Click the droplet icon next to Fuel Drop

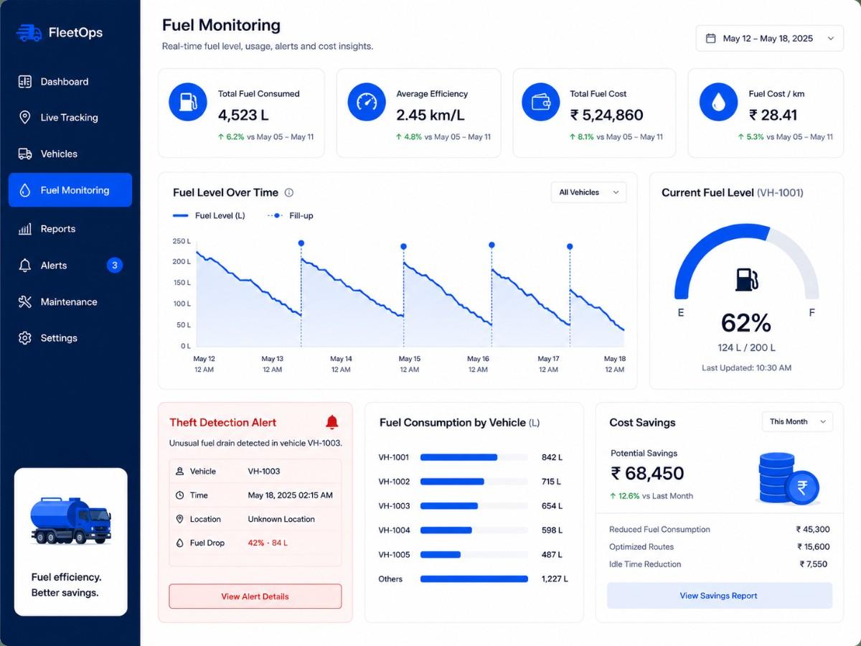click(x=179, y=543)
